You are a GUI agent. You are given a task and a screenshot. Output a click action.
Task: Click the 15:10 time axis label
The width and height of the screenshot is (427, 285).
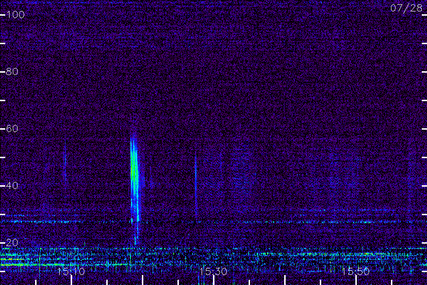(x=71, y=271)
